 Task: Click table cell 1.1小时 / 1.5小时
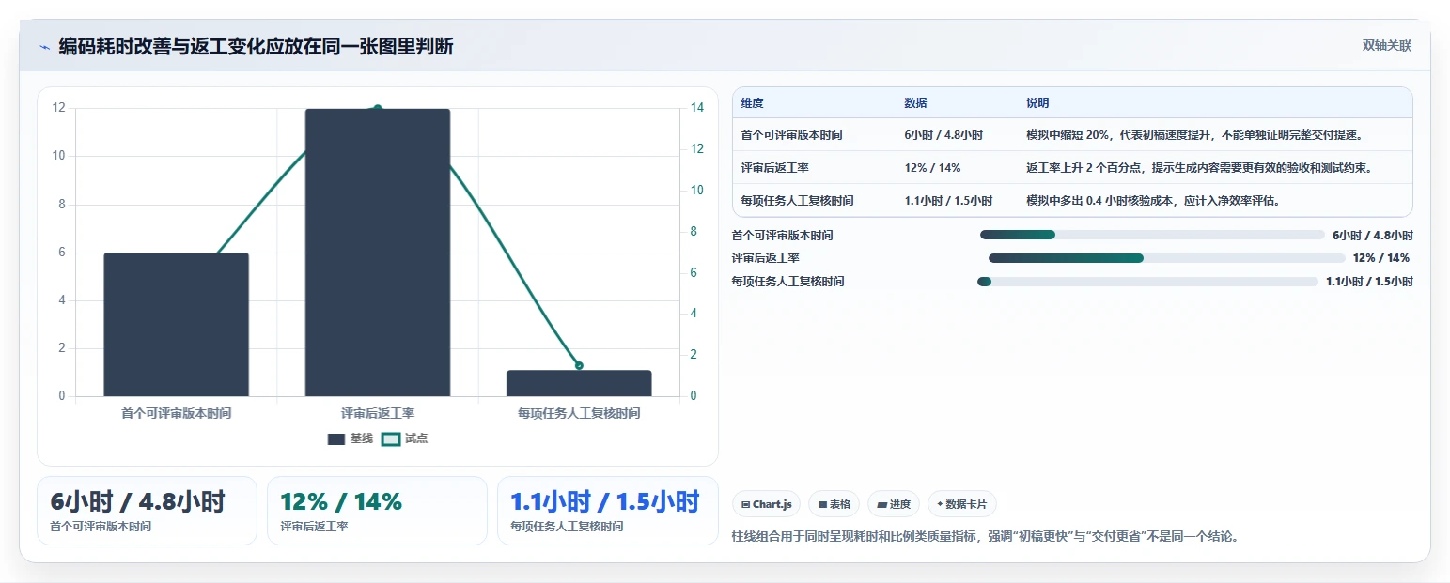pyautogui.click(x=948, y=200)
